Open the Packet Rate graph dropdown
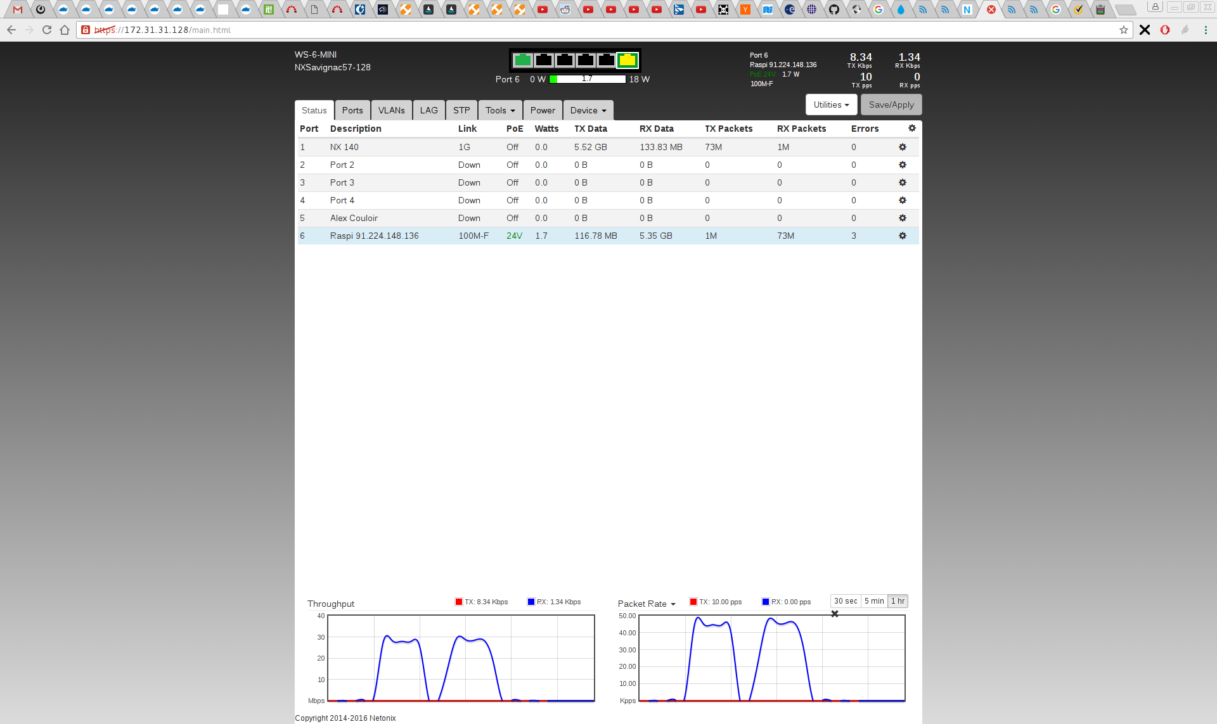This screenshot has height=724, width=1217. click(x=647, y=604)
